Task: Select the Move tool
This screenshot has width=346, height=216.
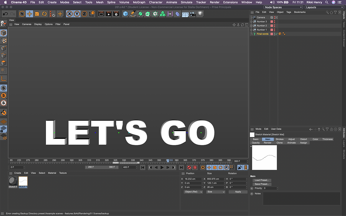Action: pyautogui.click(x=29, y=14)
